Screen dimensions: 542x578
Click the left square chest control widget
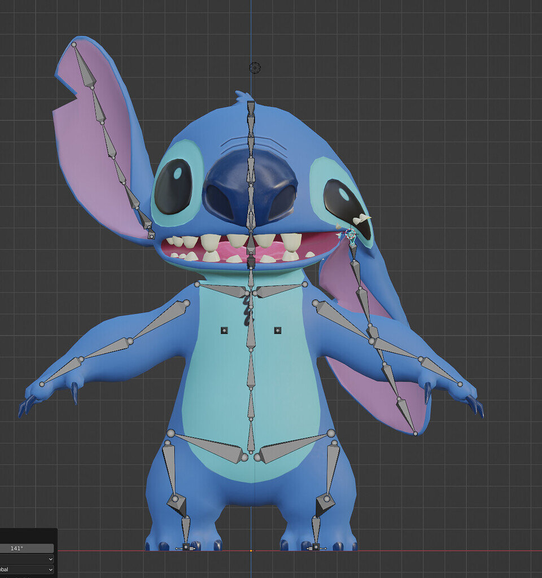224,329
